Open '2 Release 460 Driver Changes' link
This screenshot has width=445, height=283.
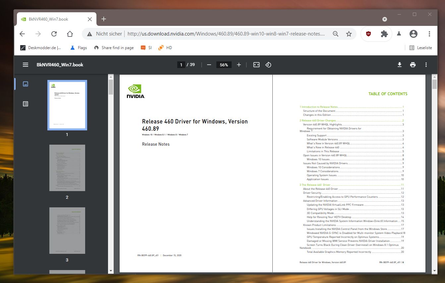click(352, 120)
